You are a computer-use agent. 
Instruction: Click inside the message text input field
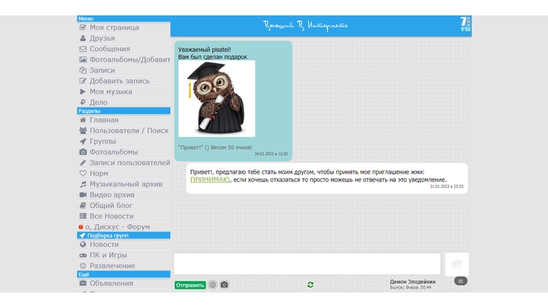tap(306, 264)
